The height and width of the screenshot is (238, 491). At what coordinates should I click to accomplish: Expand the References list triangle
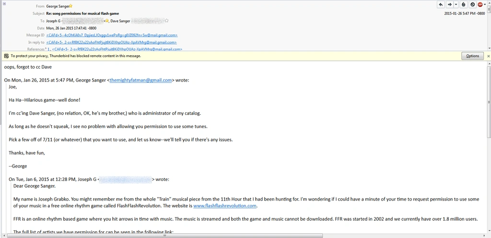pyautogui.click(x=46, y=48)
